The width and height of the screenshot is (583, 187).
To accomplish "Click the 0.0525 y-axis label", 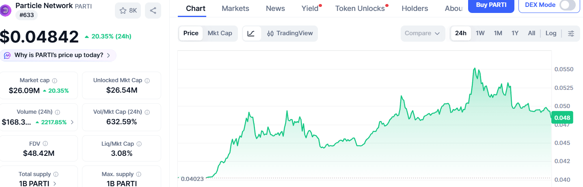I will click(564, 88).
